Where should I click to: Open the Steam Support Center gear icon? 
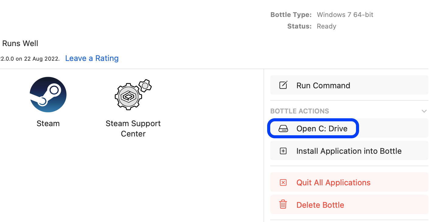pos(133,95)
